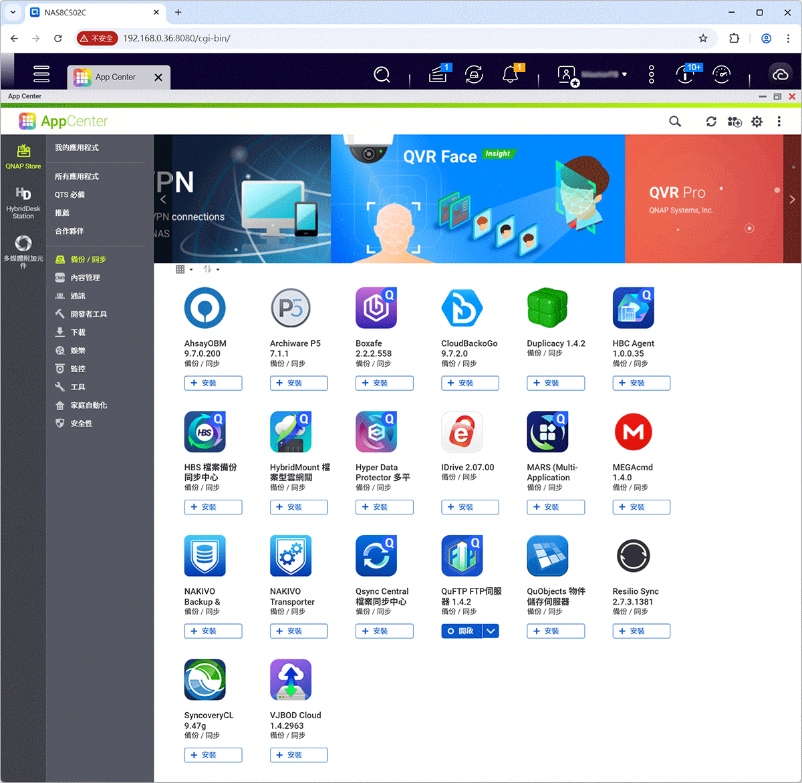Image resolution: width=802 pixels, height=783 pixels.
Task: Open the HBC Agent app icon
Action: click(x=634, y=308)
